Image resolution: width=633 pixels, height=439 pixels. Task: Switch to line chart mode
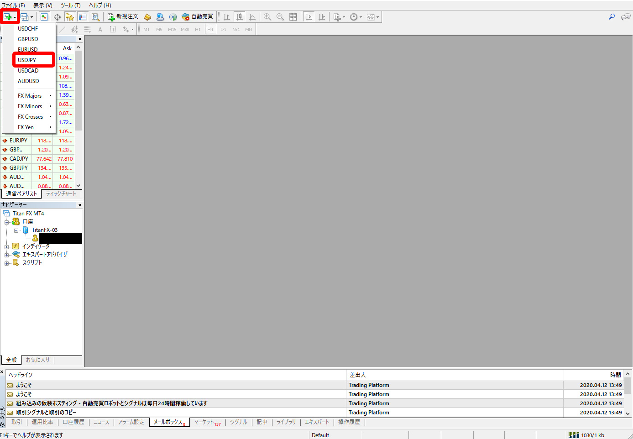252,17
